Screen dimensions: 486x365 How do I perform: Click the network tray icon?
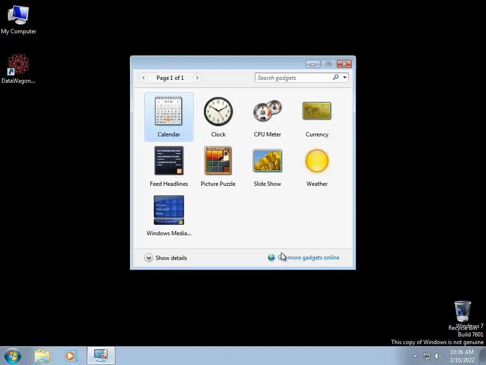point(427,356)
